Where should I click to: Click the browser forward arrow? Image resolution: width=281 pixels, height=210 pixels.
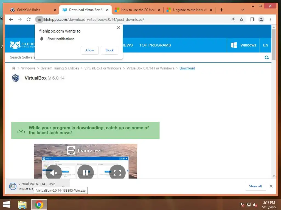tap(20, 19)
